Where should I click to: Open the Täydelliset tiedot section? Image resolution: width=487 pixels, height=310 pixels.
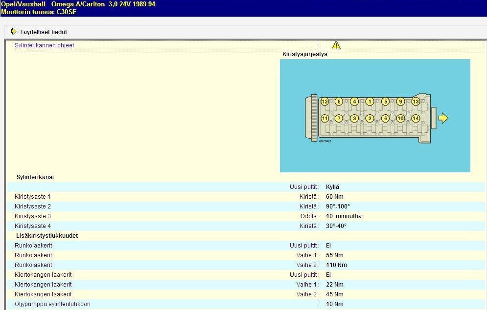pyautogui.click(x=43, y=32)
